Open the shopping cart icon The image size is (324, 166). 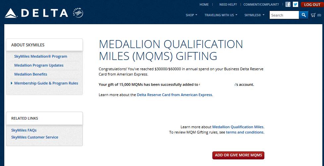pos(314,15)
